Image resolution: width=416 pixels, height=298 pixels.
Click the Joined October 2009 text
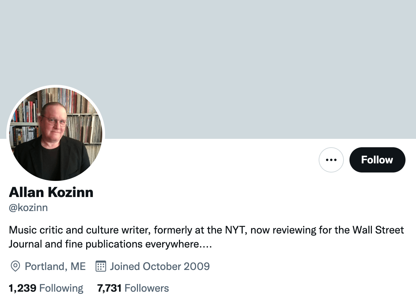point(160,266)
